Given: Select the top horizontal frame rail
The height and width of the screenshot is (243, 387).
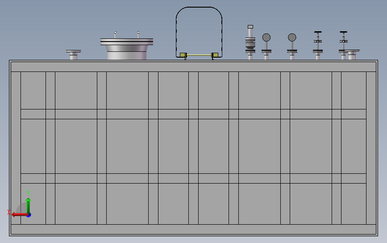Looking at the screenshot, I should [194, 67].
